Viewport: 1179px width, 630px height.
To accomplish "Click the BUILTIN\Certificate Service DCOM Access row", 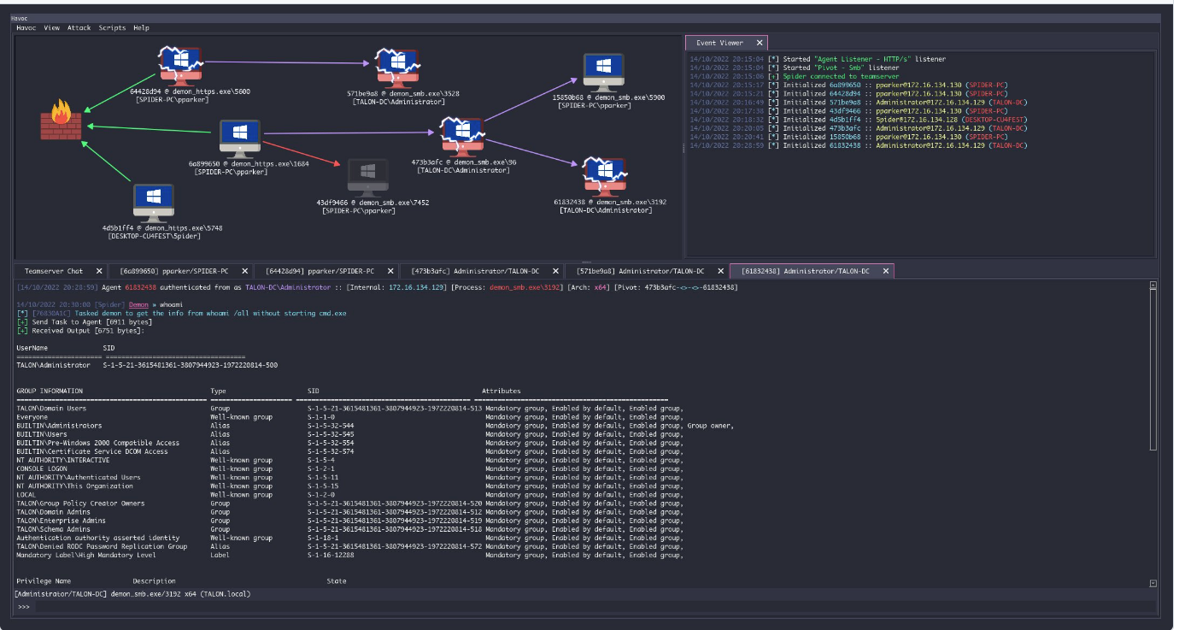I will 350,451.
